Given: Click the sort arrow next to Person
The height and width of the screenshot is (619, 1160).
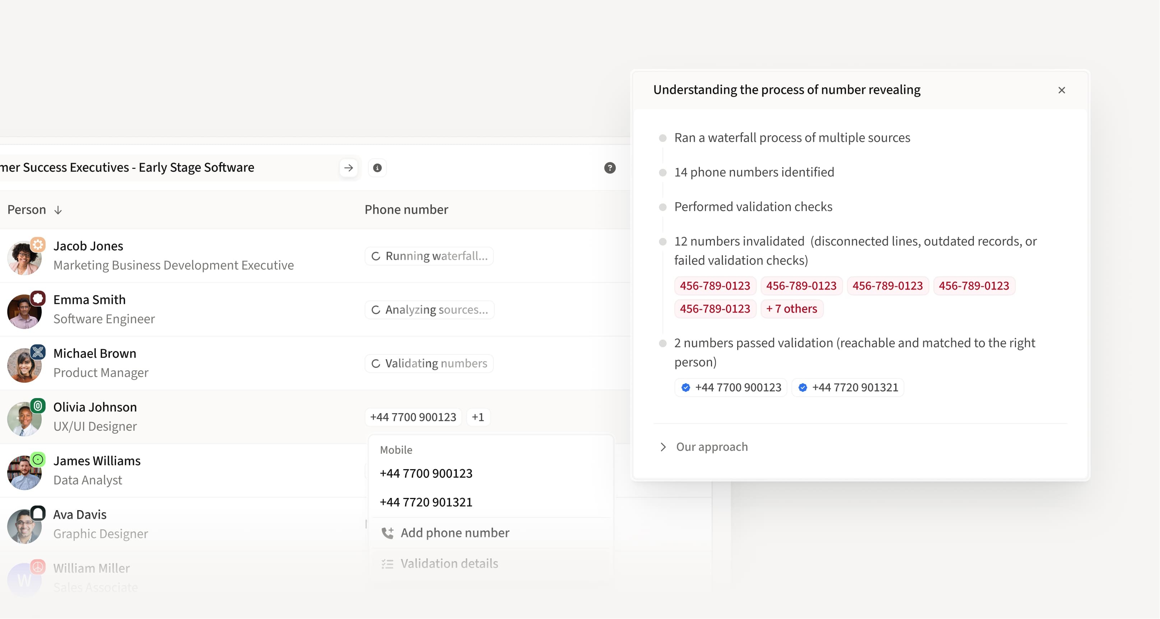Looking at the screenshot, I should 58,210.
